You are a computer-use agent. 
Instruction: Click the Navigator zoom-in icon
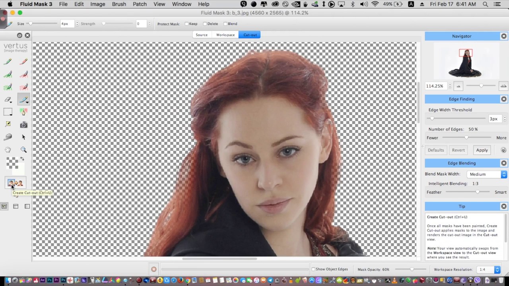(503, 86)
